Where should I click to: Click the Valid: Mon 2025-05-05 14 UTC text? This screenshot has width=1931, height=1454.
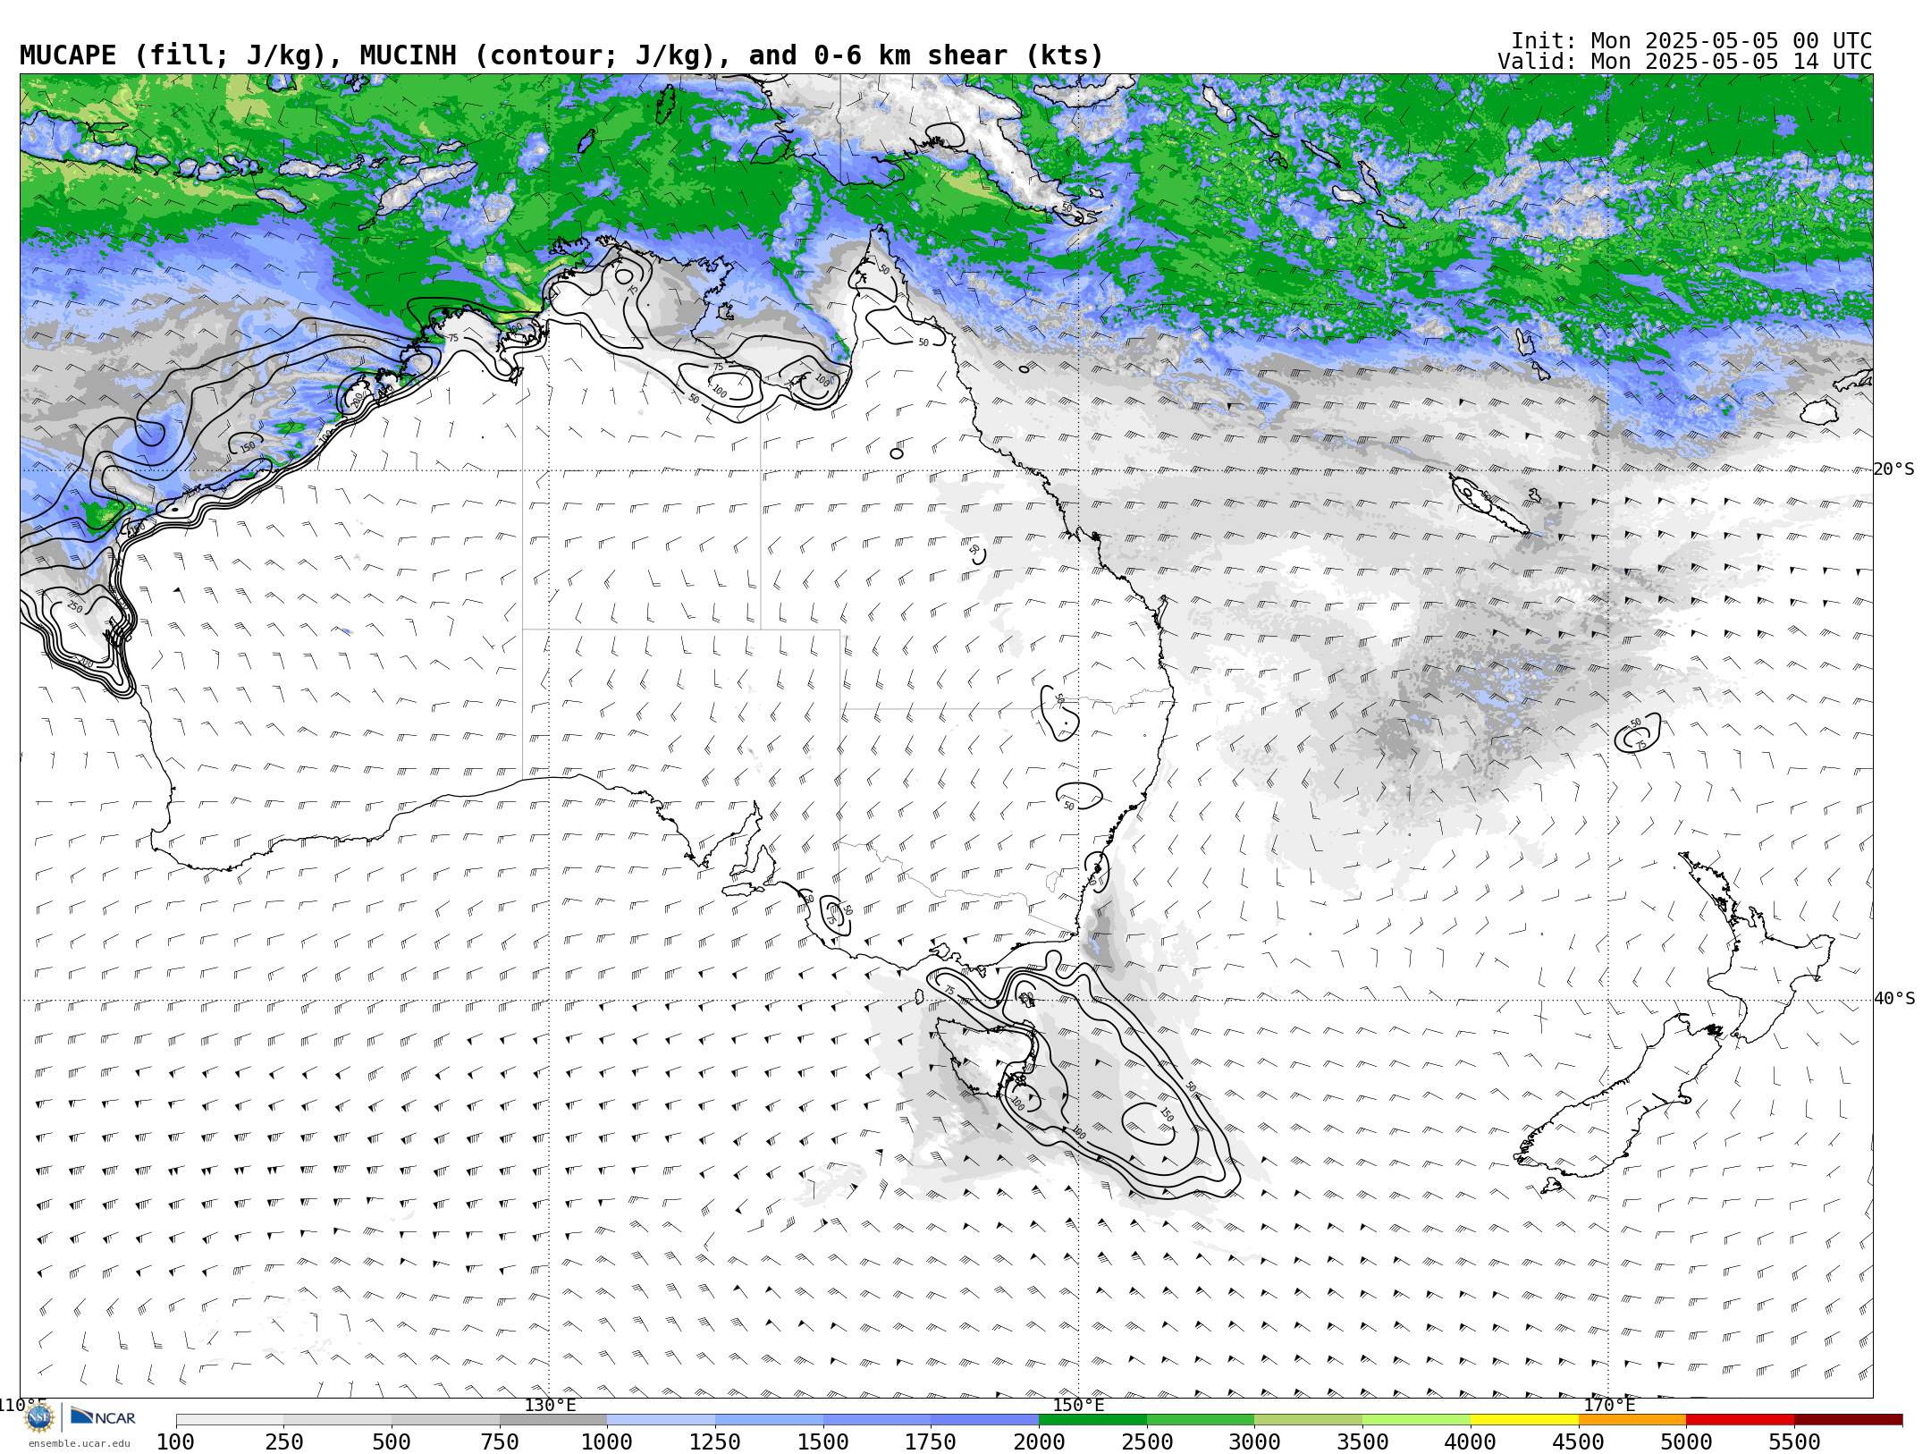click(x=1684, y=62)
